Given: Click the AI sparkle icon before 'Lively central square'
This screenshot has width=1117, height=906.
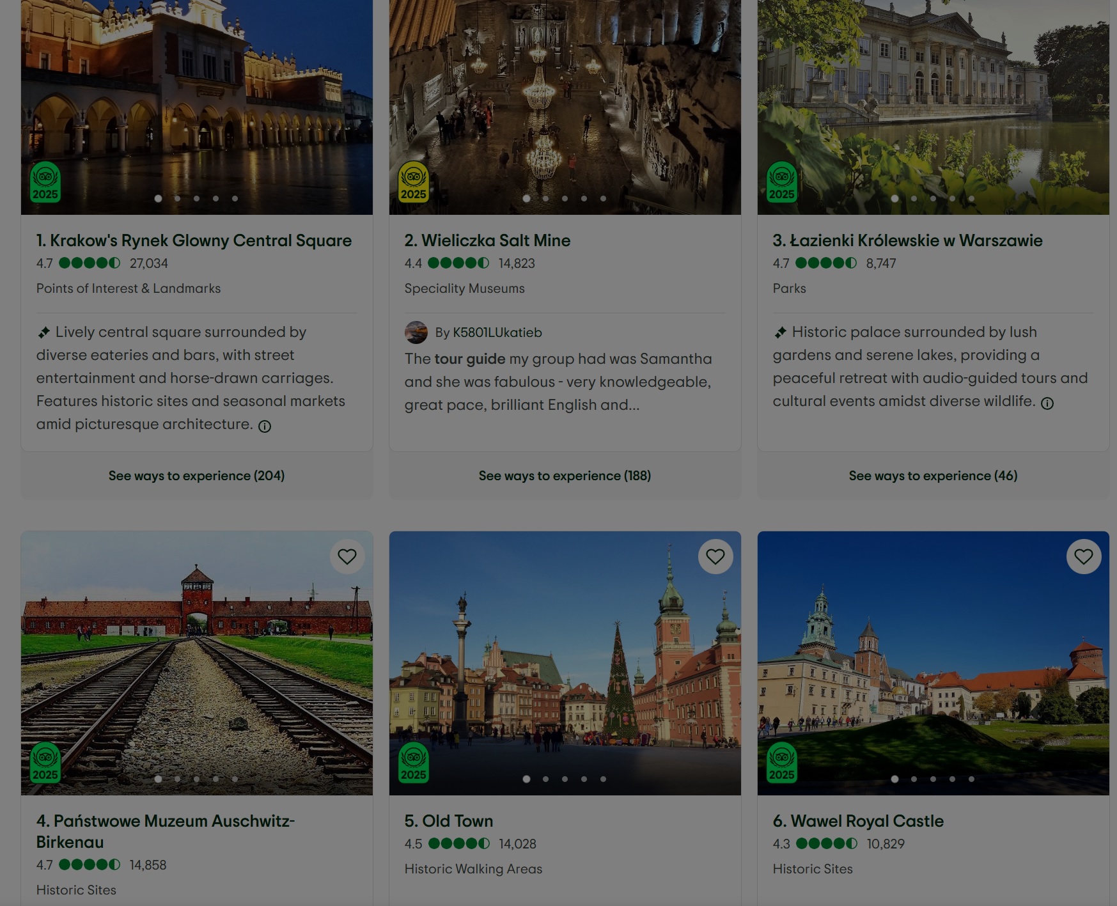Looking at the screenshot, I should coord(43,332).
